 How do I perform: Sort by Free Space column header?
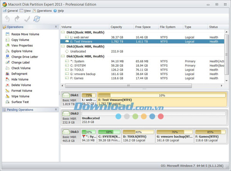coord(146,27)
